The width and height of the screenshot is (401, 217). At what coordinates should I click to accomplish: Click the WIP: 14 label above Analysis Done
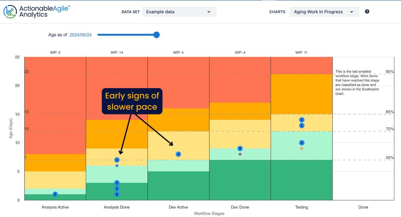click(117, 52)
